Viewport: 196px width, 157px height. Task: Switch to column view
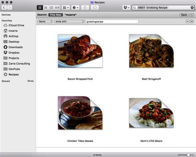coord(51,7)
